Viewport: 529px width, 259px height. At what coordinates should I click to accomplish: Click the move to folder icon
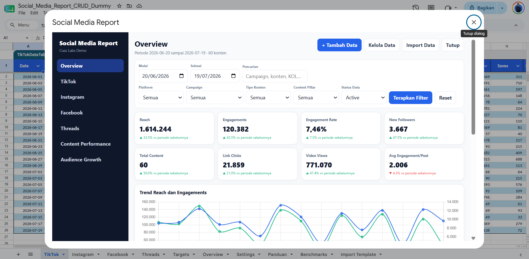tap(129, 6)
